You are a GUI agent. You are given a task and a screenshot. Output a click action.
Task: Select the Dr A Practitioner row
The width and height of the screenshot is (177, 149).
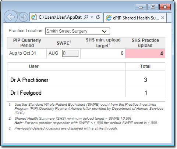point(86,79)
